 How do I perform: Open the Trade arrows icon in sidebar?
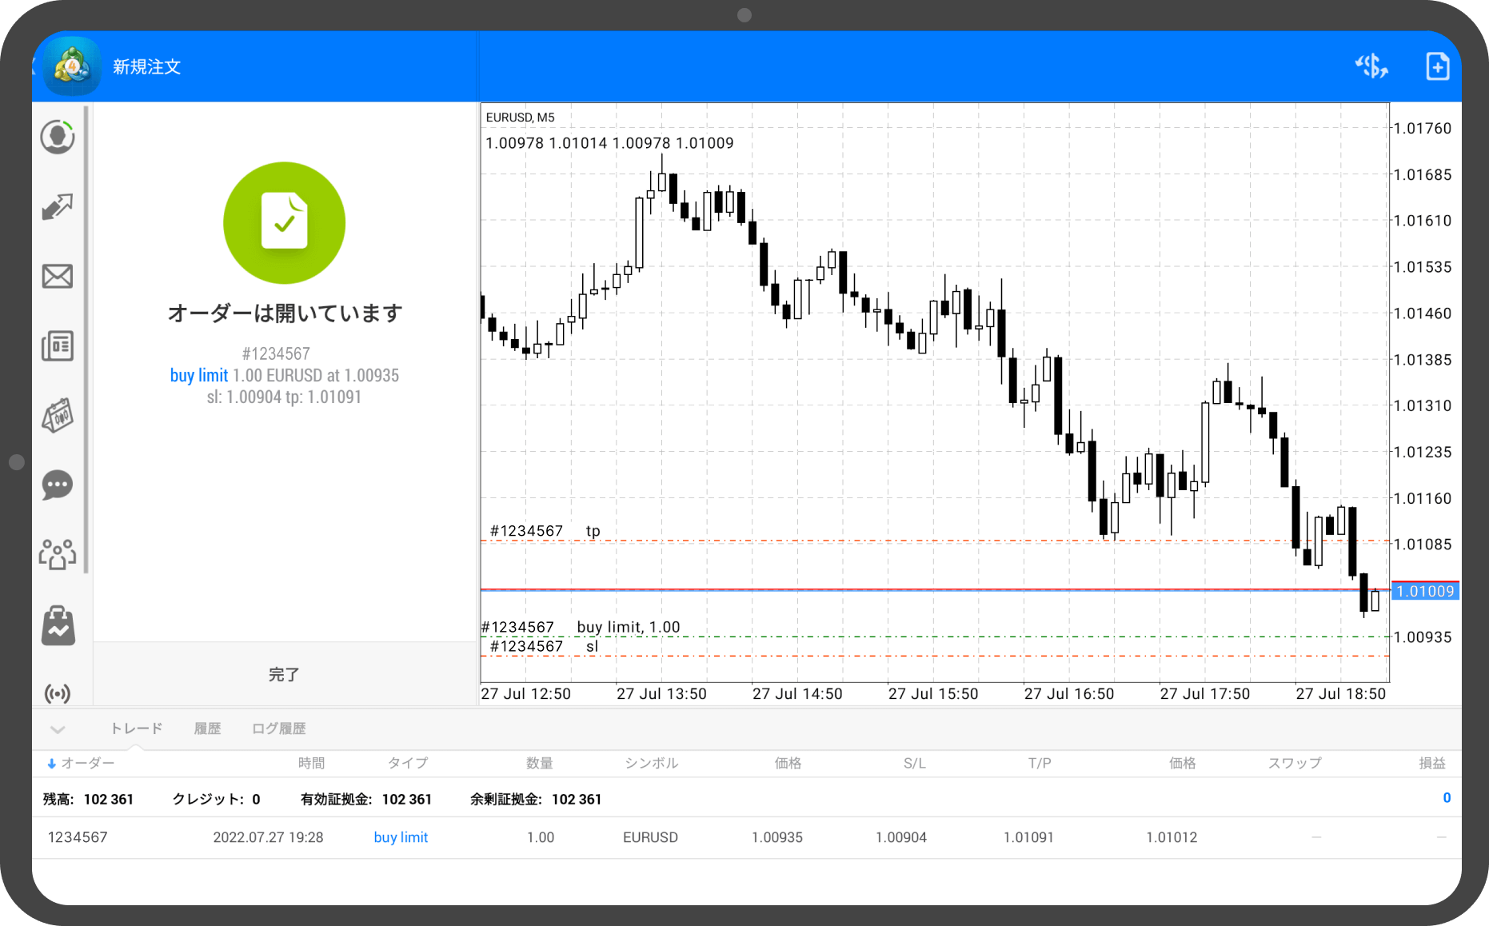58,206
